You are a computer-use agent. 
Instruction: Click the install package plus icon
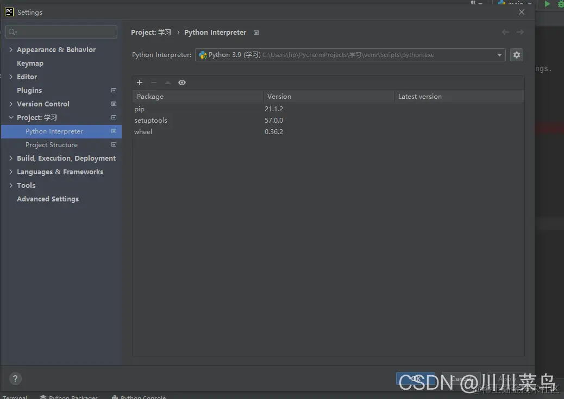tap(140, 83)
